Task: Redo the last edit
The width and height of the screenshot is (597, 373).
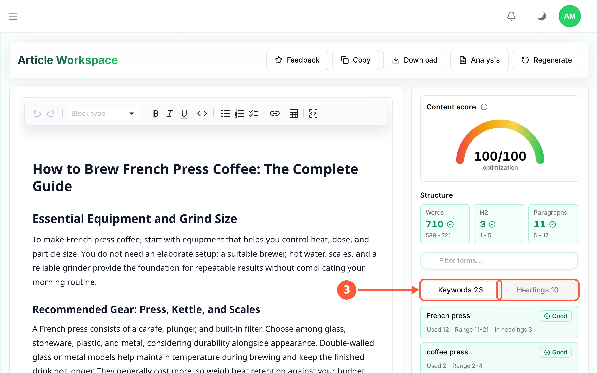Action: (51, 113)
